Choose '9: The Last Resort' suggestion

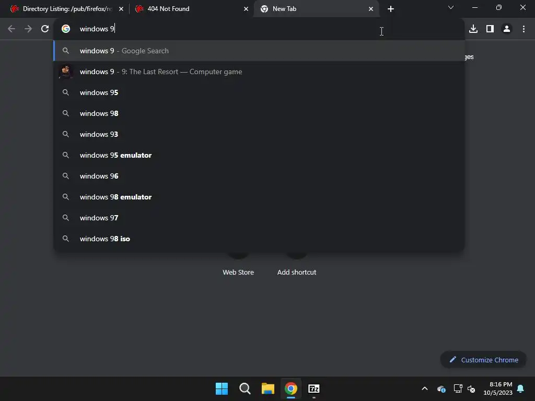point(259,72)
